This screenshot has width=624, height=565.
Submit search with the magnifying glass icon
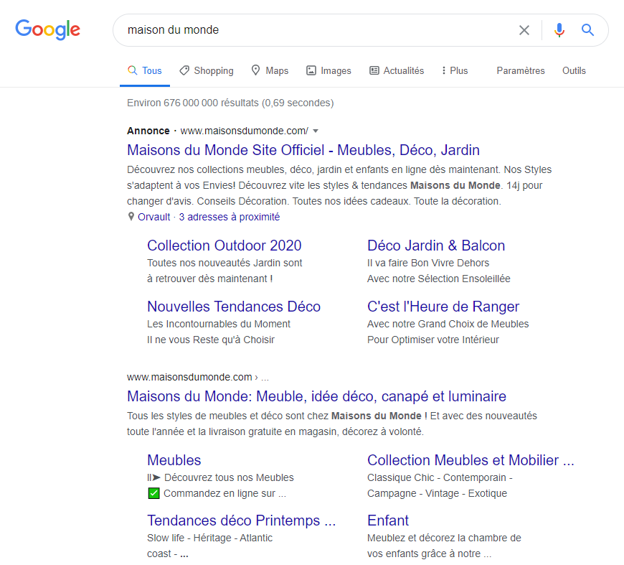tap(587, 30)
